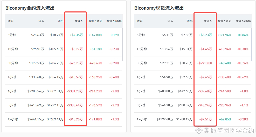The height and width of the screenshot is (137, 256).
Task: Click inflow value $9641.15万
Action: pos(36,119)
